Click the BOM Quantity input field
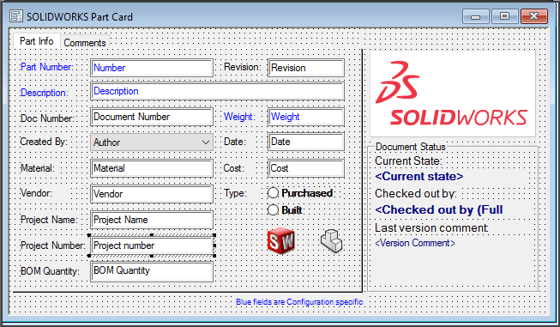The image size is (560, 327). (x=152, y=271)
